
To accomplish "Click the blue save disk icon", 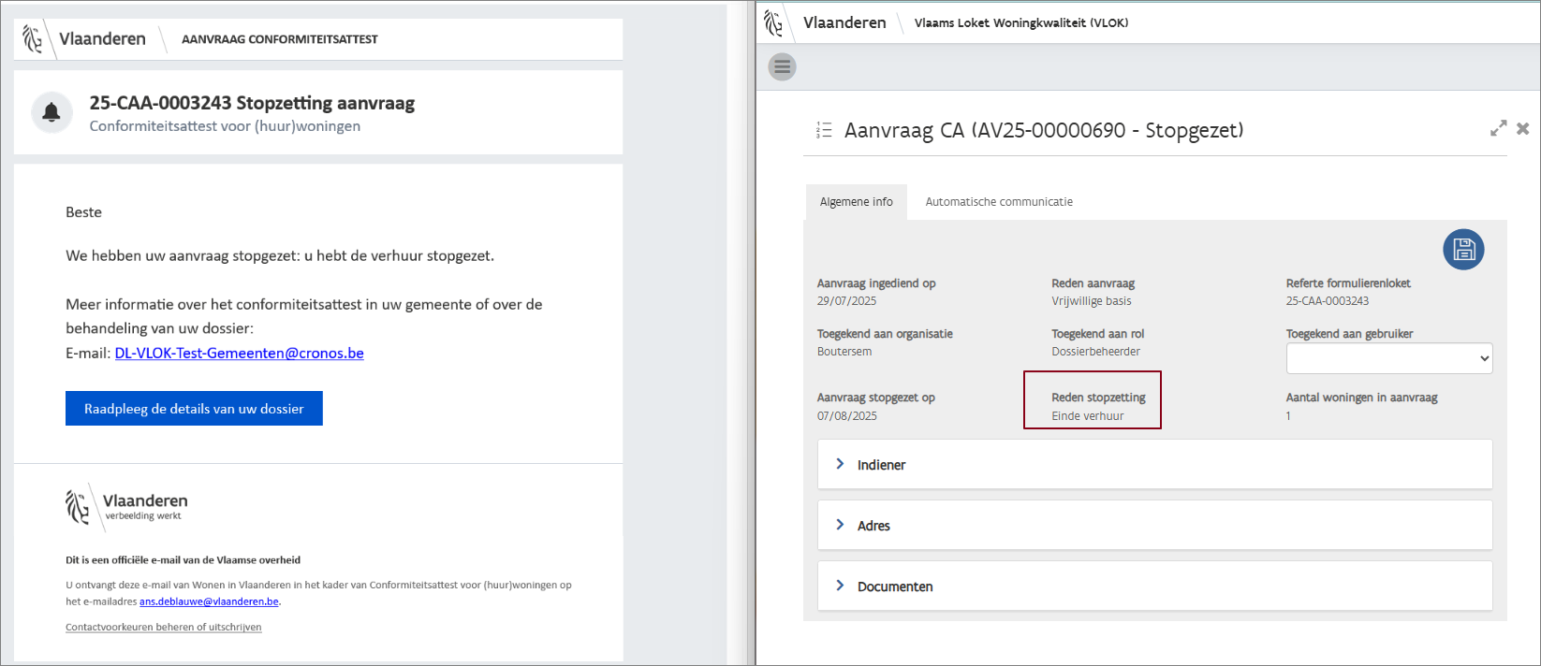I will click(1463, 250).
